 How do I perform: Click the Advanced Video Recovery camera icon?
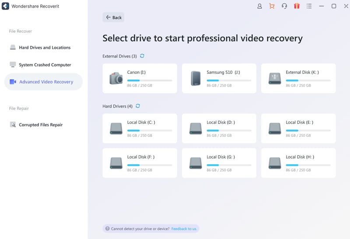tap(13, 82)
